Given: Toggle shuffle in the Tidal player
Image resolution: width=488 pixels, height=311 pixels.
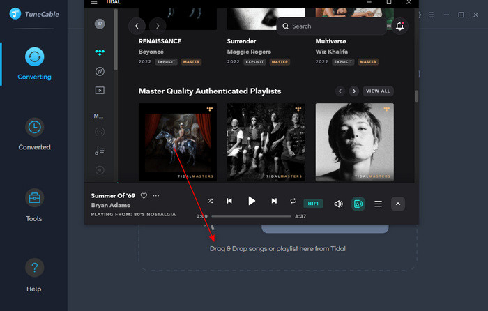Looking at the screenshot, I should [x=211, y=201].
